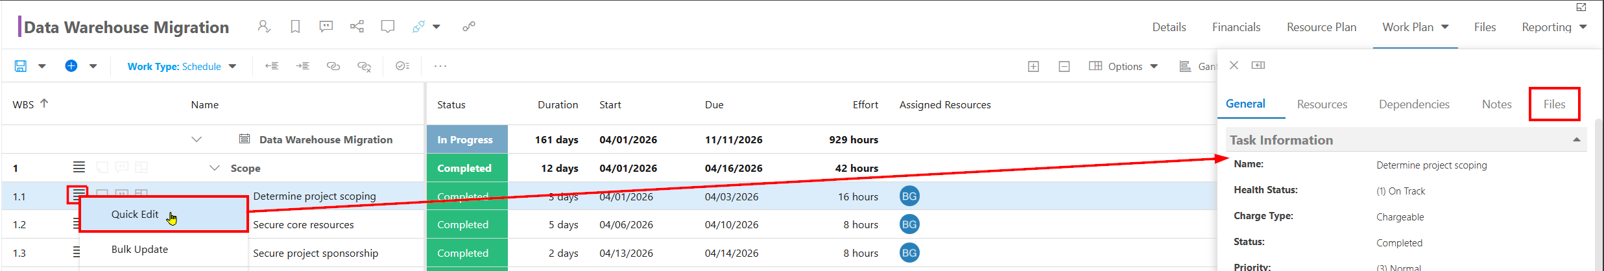The height and width of the screenshot is (271, 1604).
Task: Open the Options column settings
Action: click(x=1116, y=66)
